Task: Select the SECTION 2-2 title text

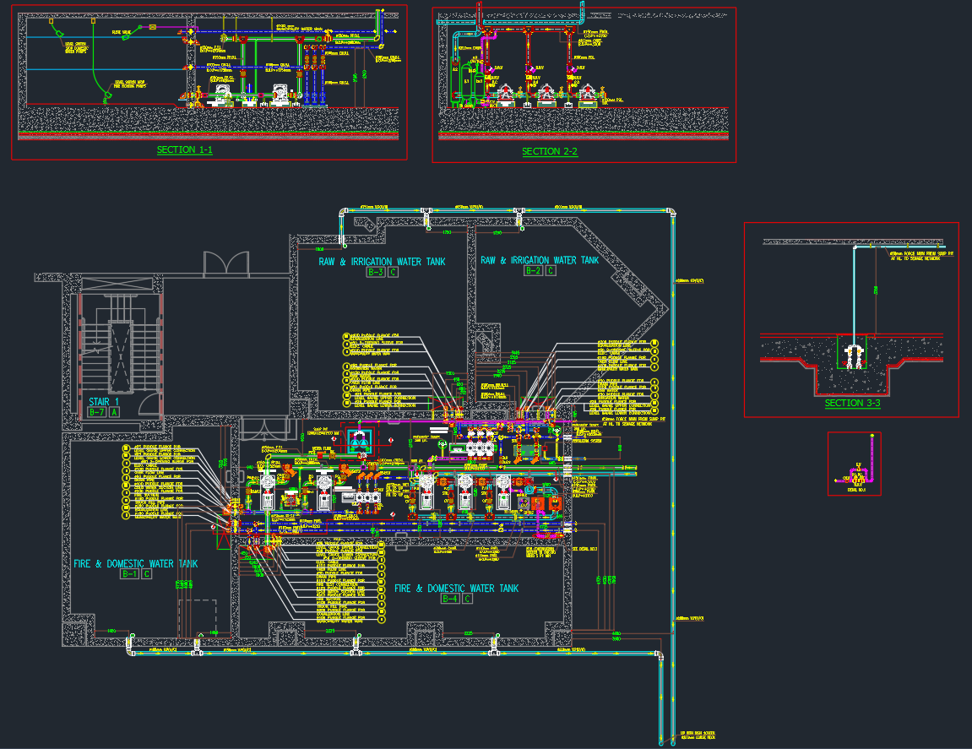Action: pos(550,152)
